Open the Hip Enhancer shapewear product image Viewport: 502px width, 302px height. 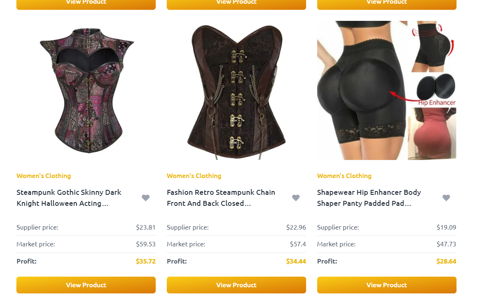[387, 90]
